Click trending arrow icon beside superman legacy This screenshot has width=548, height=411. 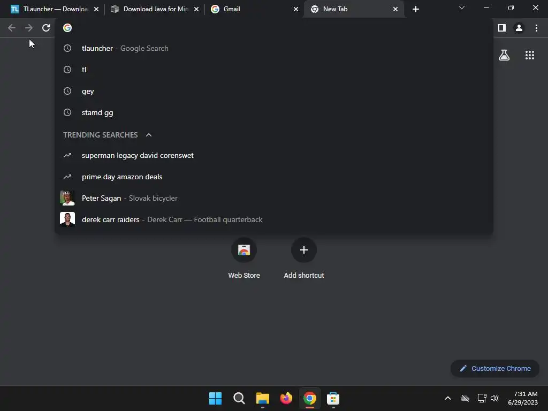(67, 155)
